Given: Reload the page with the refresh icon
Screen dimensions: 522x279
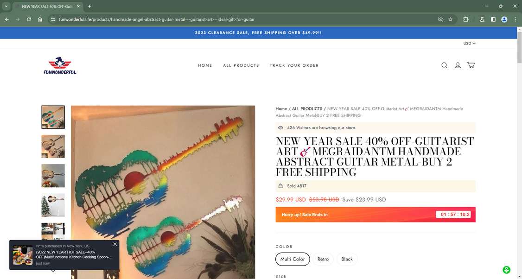Looking at the screenshot, I should [x=29, y=19].
